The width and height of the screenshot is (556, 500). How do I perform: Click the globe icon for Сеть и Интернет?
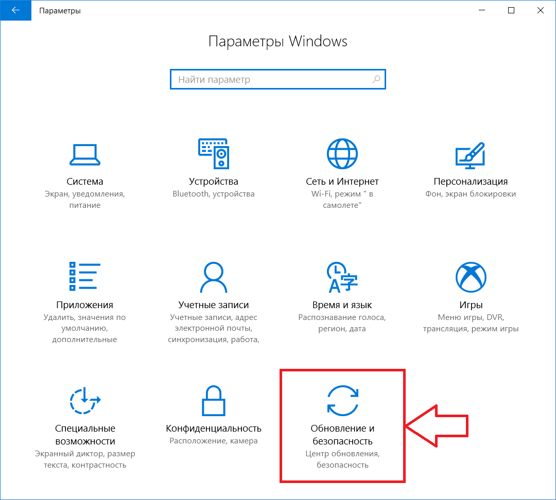342,153
